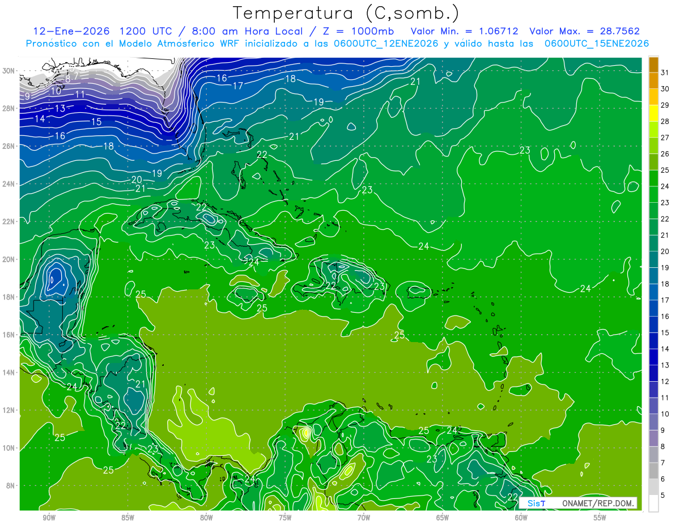Click the '65W' longitude axis label
Image resolution: width=680 pixels, height=525 pixels.
click(x=443, y=518)
